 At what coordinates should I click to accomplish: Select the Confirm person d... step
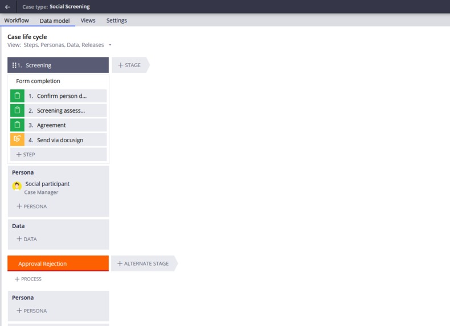pos(58,96)
